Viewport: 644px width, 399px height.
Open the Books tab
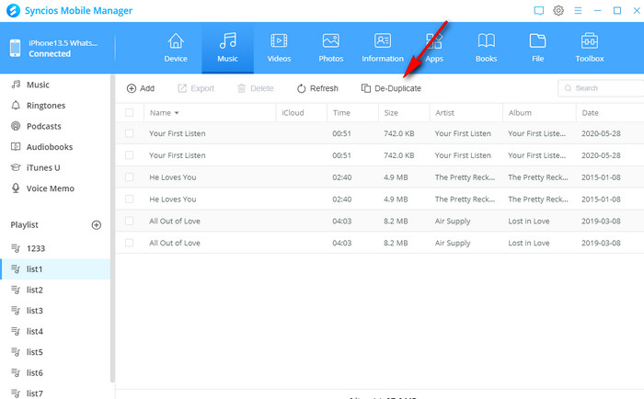point(487,48)
